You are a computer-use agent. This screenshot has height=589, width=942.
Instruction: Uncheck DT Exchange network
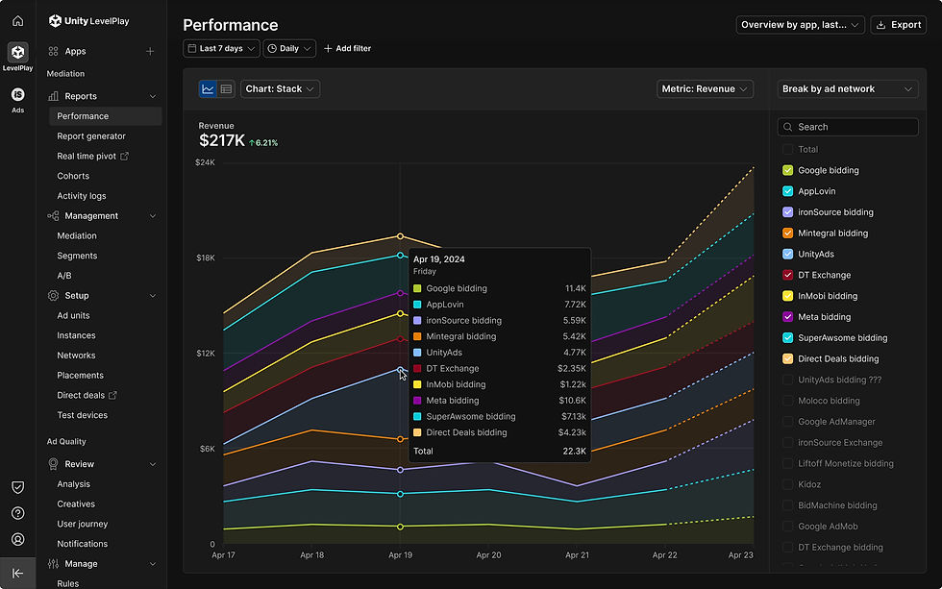pyautogui.click(x=787, y=275)
